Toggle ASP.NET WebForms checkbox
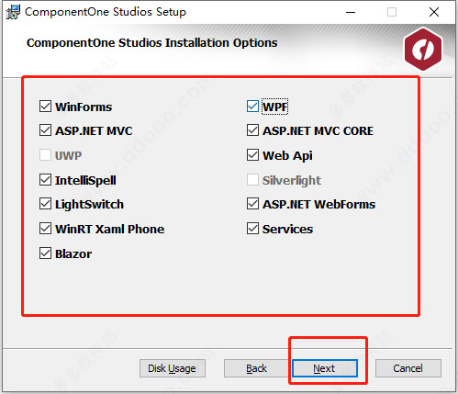 pyautogui.click(x=252, y=204)
